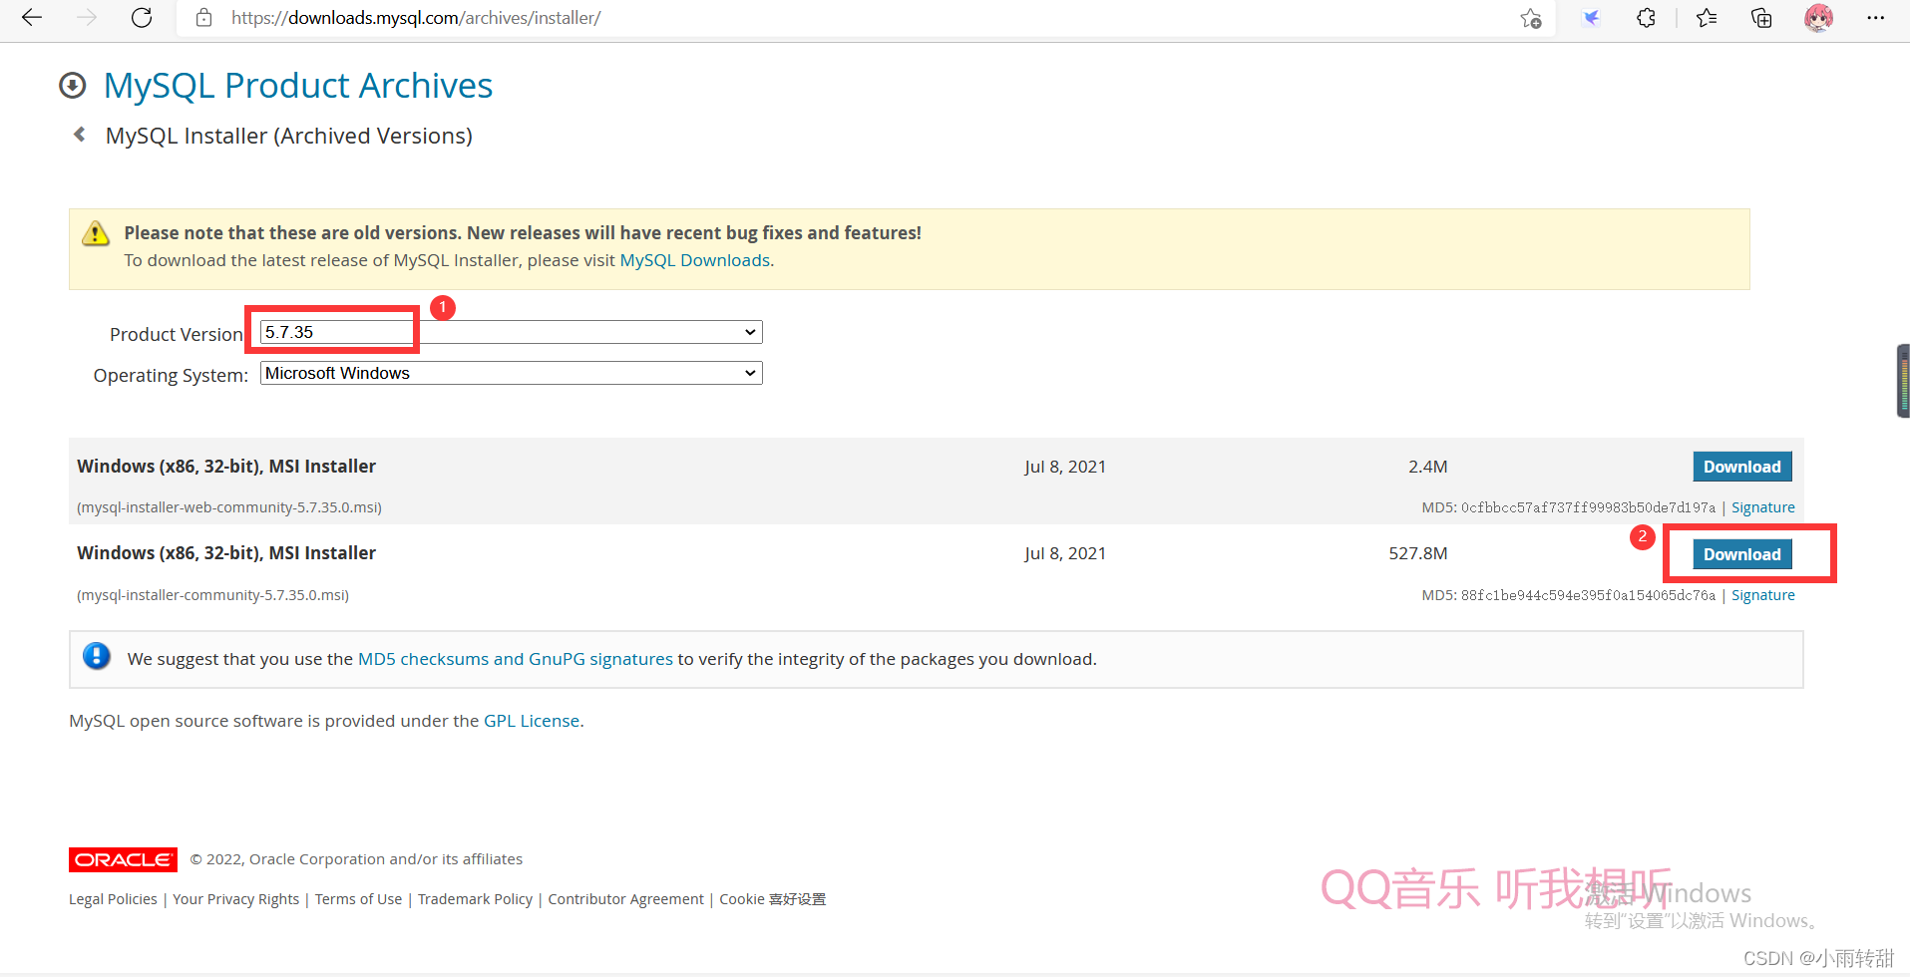This screenshot has width=1910, height=977.
Task: Open Legal Policies footer link
Action: [113, 899]
